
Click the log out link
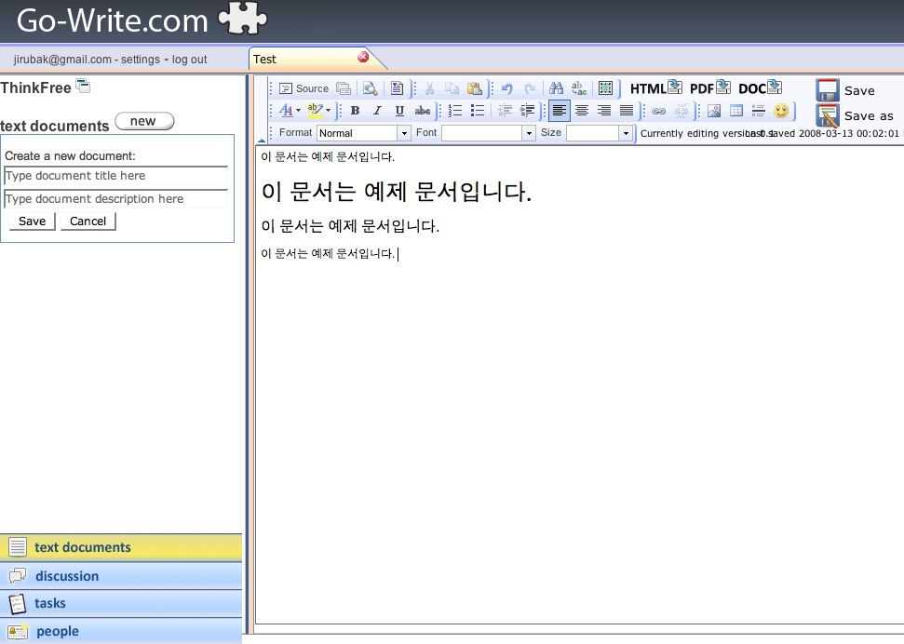coord(190,60)
